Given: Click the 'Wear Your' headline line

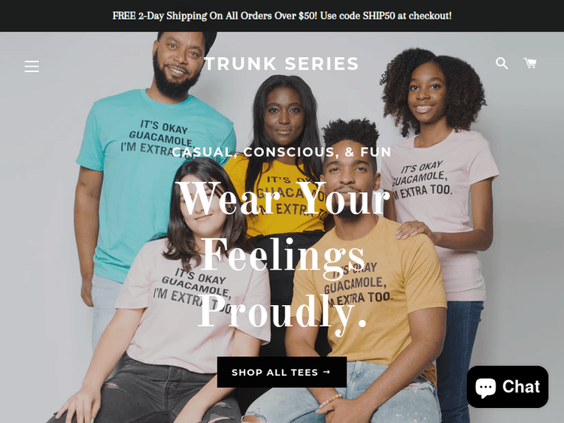Looking at the screenshot, I should (x=284, y=198).
